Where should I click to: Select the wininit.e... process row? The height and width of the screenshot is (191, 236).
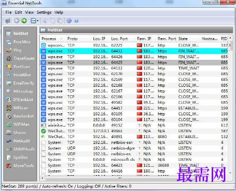[134, 125]
